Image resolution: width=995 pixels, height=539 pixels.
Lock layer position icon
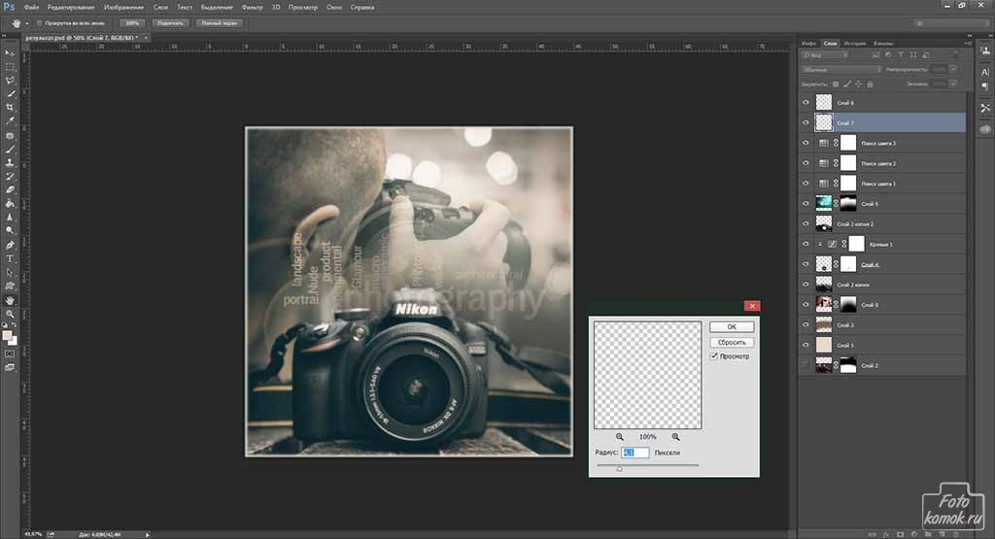coord(858,84)
